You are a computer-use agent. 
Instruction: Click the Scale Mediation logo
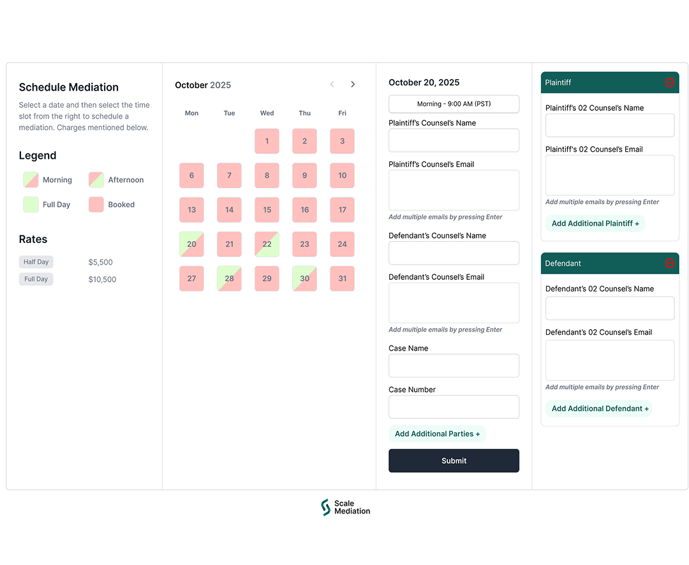click(345, 508)
